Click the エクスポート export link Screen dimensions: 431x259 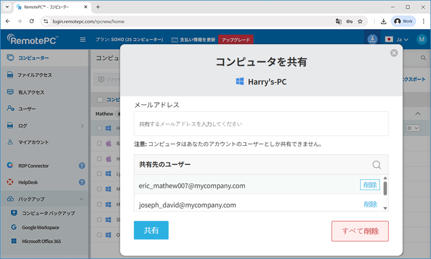(414, 79)
